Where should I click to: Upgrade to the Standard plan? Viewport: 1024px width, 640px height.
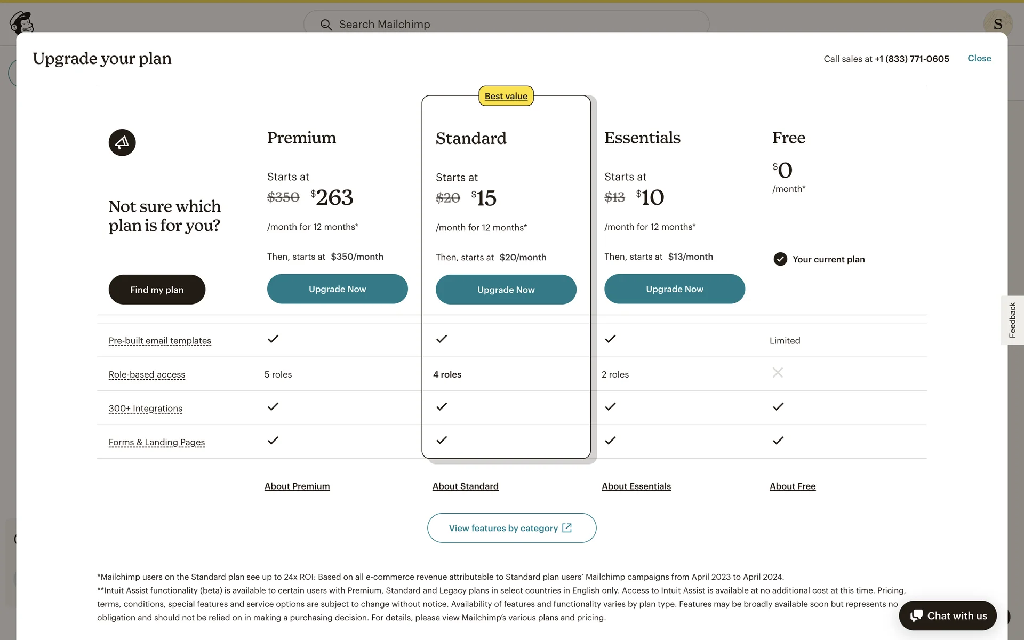(506, 290)
